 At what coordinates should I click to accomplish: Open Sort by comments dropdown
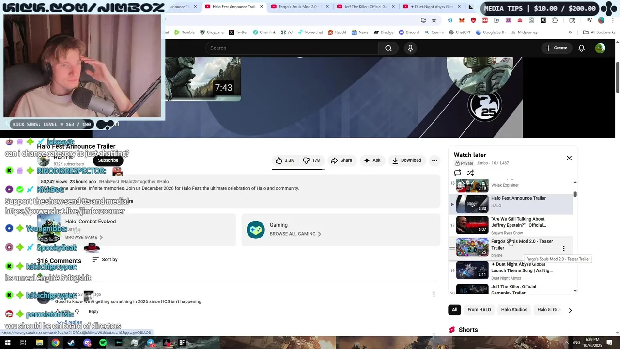pos(105,260)
